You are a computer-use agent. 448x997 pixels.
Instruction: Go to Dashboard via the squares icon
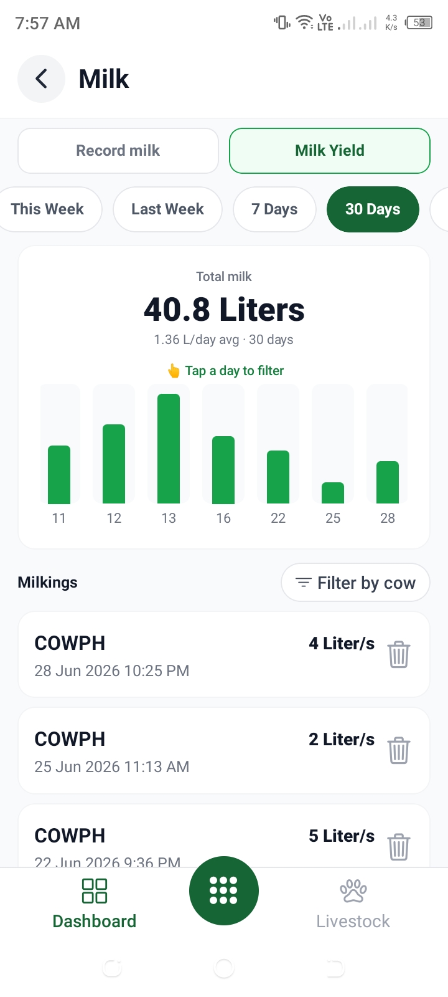95,890
